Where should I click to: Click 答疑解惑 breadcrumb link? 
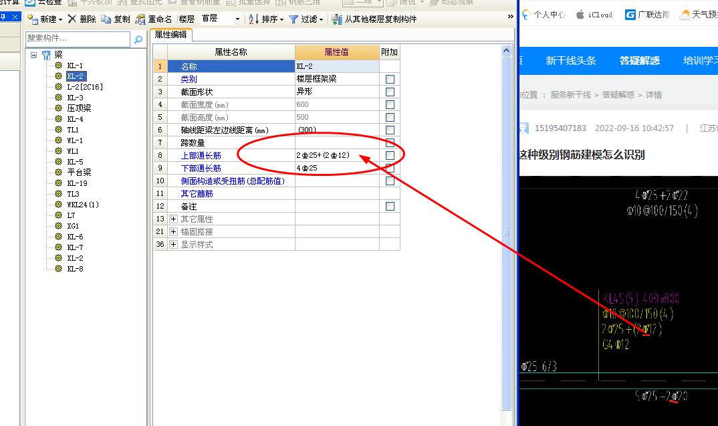pos(618,95)
